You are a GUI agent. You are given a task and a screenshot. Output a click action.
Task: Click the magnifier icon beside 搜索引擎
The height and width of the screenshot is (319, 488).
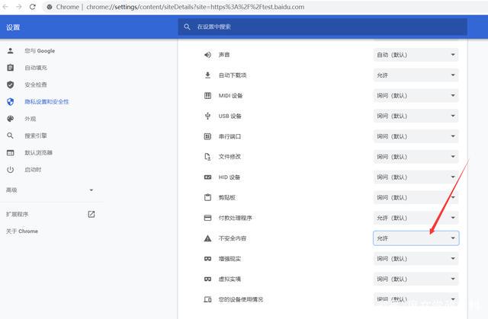[10, 136]
